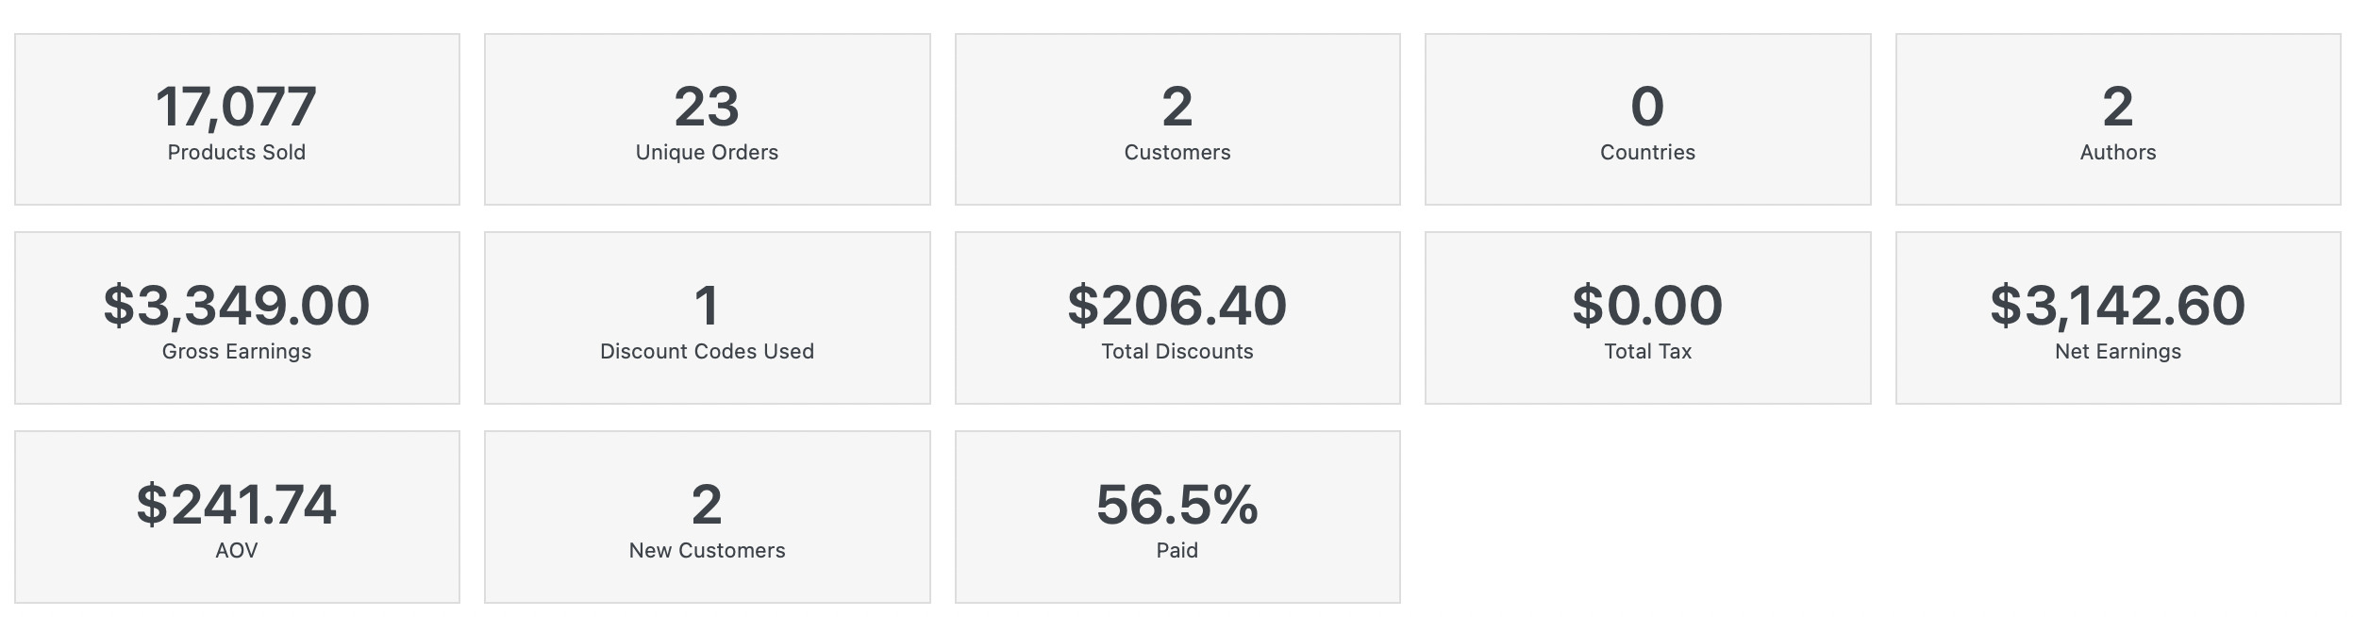Select the New Customers card
2353x617 pixels.
(707, 517)
